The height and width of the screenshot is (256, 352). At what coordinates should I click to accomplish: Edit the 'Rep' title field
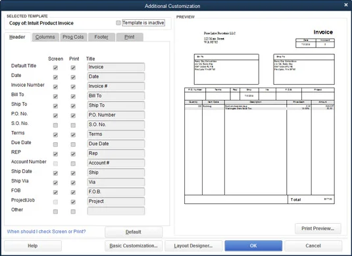[x=116, y=153]
